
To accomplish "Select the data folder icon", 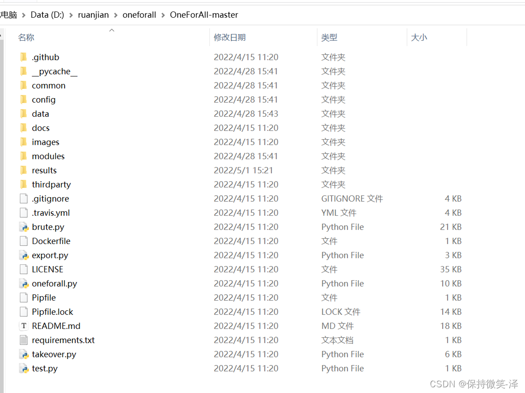I will click(23, 114).
